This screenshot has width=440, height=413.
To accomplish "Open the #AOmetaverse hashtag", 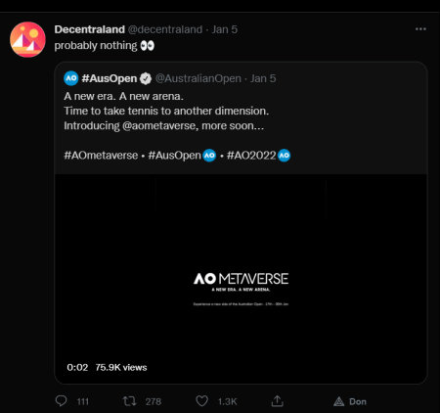I will point(101,156).
